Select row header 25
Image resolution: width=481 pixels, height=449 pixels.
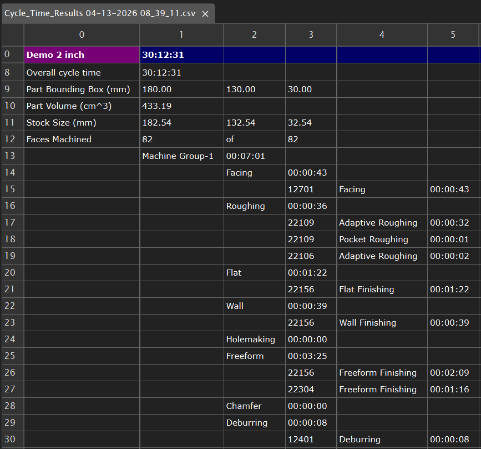(x=13, y=356)
